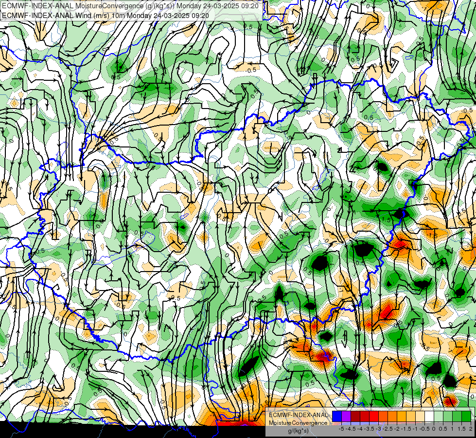Select the dark maroon legend swatch

355,416
